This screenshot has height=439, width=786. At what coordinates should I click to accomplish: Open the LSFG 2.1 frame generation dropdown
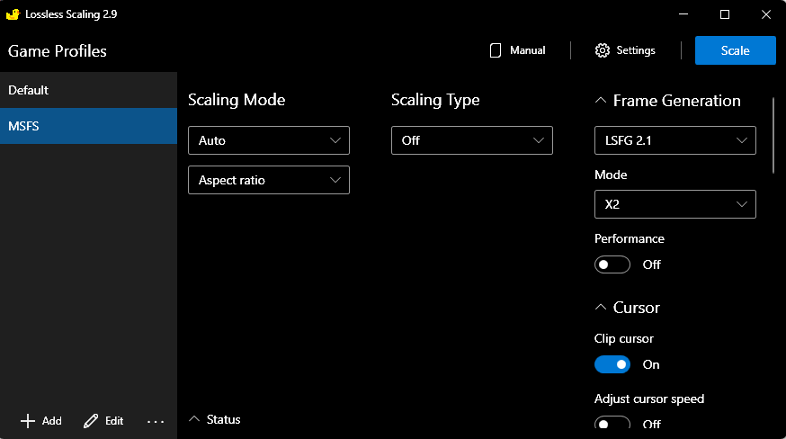click(674, 140)
